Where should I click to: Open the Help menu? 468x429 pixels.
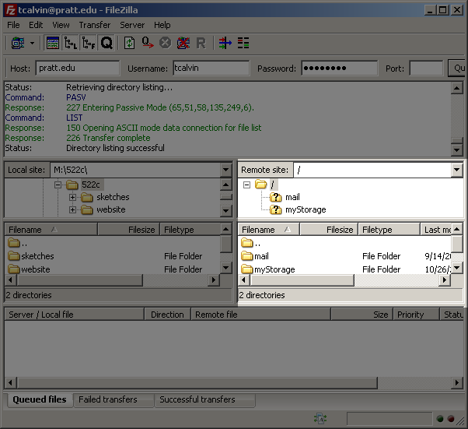162,25
